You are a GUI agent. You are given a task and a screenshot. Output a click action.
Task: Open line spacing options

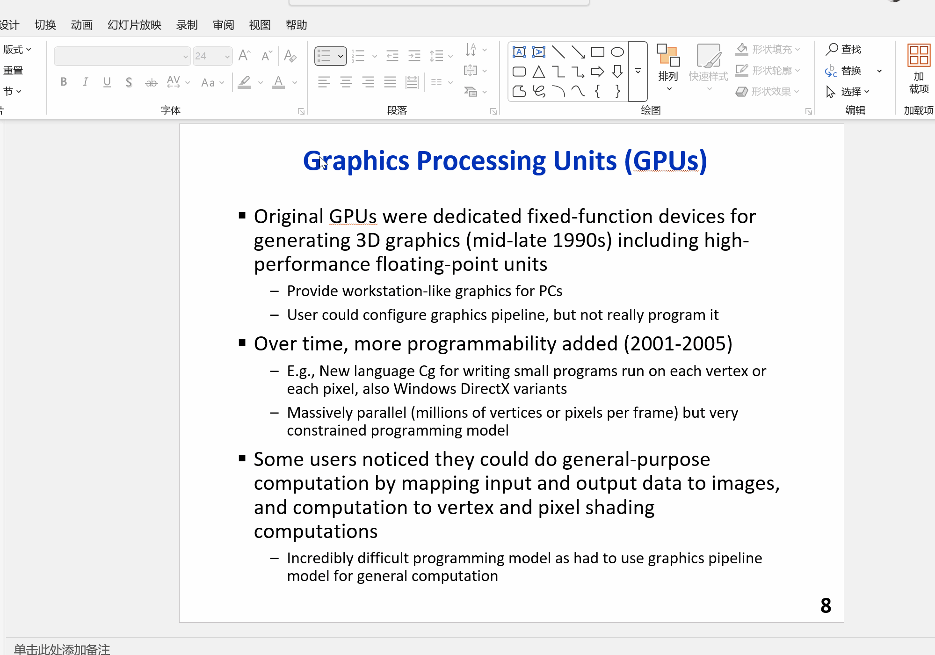pos(441,56)
